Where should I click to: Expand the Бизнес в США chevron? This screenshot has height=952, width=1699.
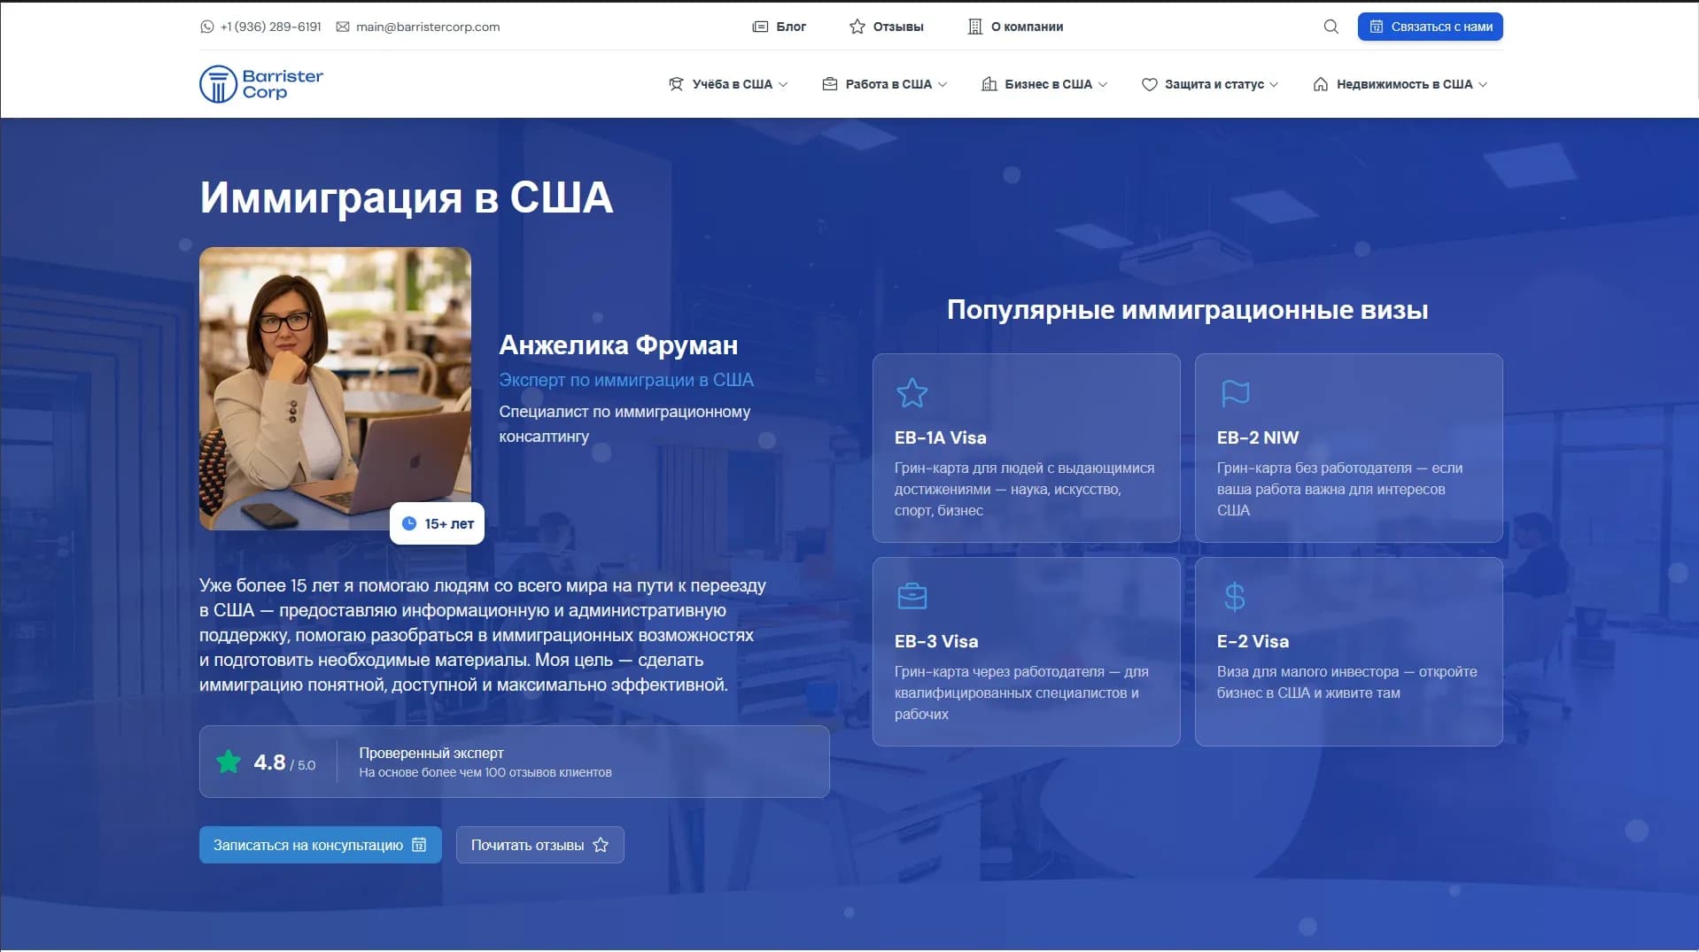[x=1103, y=85]
